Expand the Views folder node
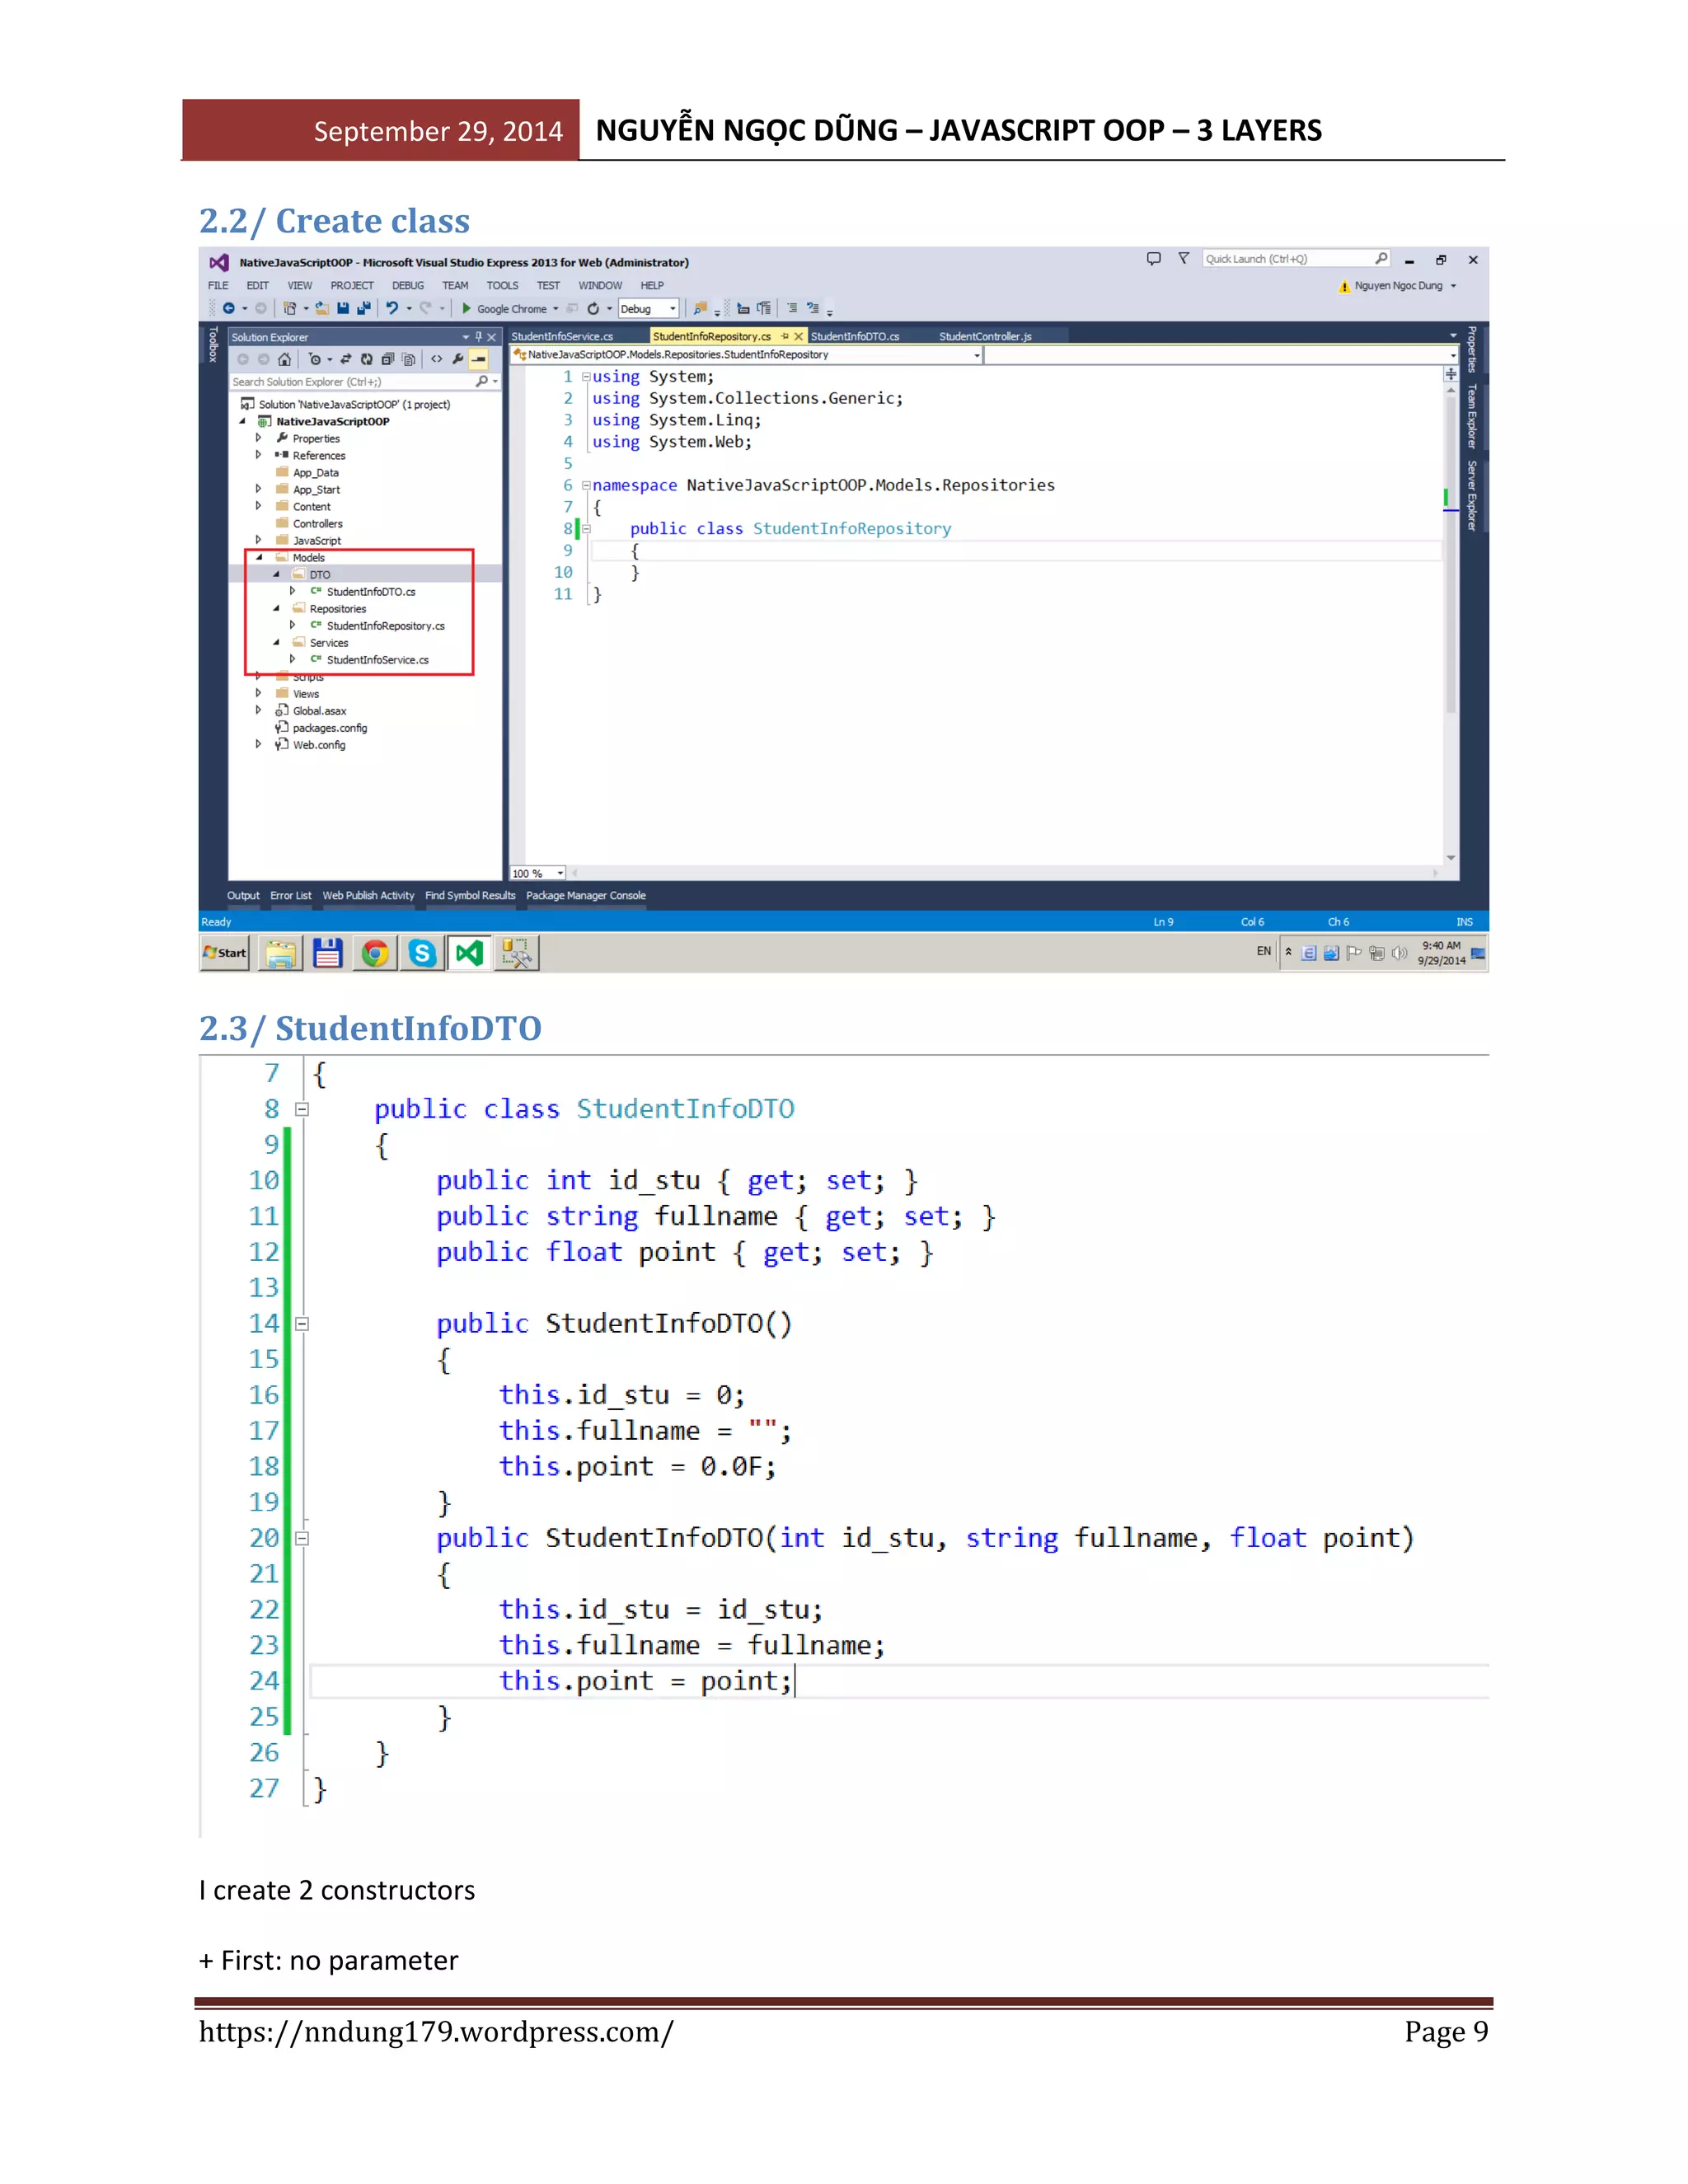 (259, 693)
